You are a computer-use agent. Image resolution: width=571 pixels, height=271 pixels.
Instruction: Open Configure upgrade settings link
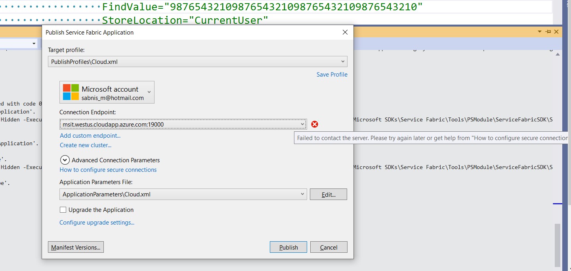(97, 223)
